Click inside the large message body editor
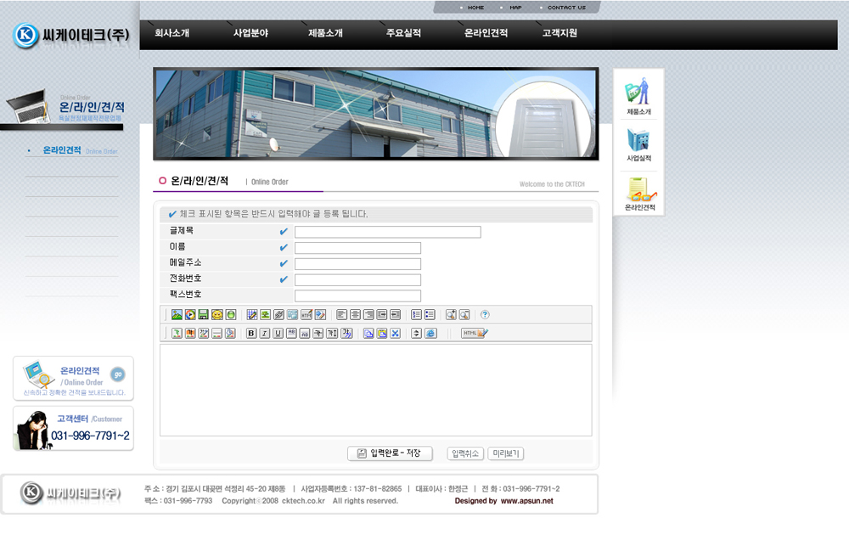The width and height of the screenshot is (849, 546). 375,390
